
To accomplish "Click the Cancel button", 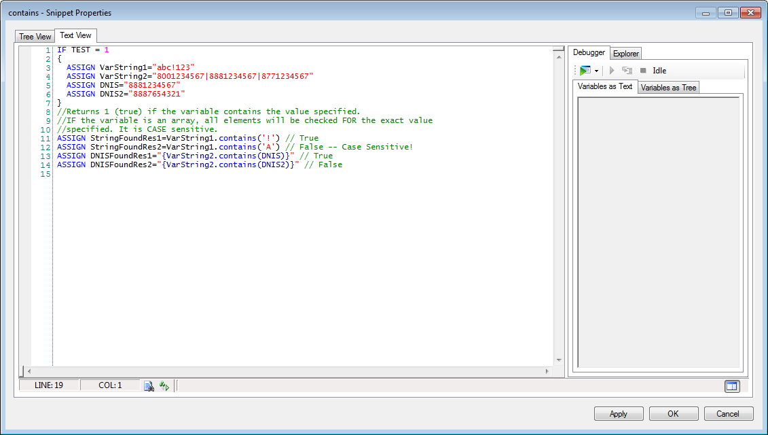I will tap(729, 413).
